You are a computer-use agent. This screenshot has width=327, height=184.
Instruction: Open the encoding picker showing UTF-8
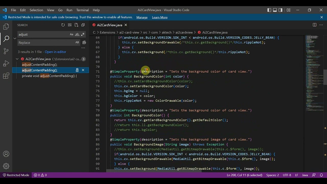tap(287, 175)
